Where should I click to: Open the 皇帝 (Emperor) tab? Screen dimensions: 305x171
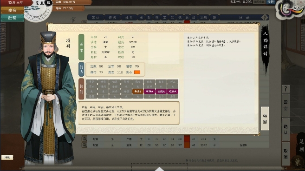(12, 10)
